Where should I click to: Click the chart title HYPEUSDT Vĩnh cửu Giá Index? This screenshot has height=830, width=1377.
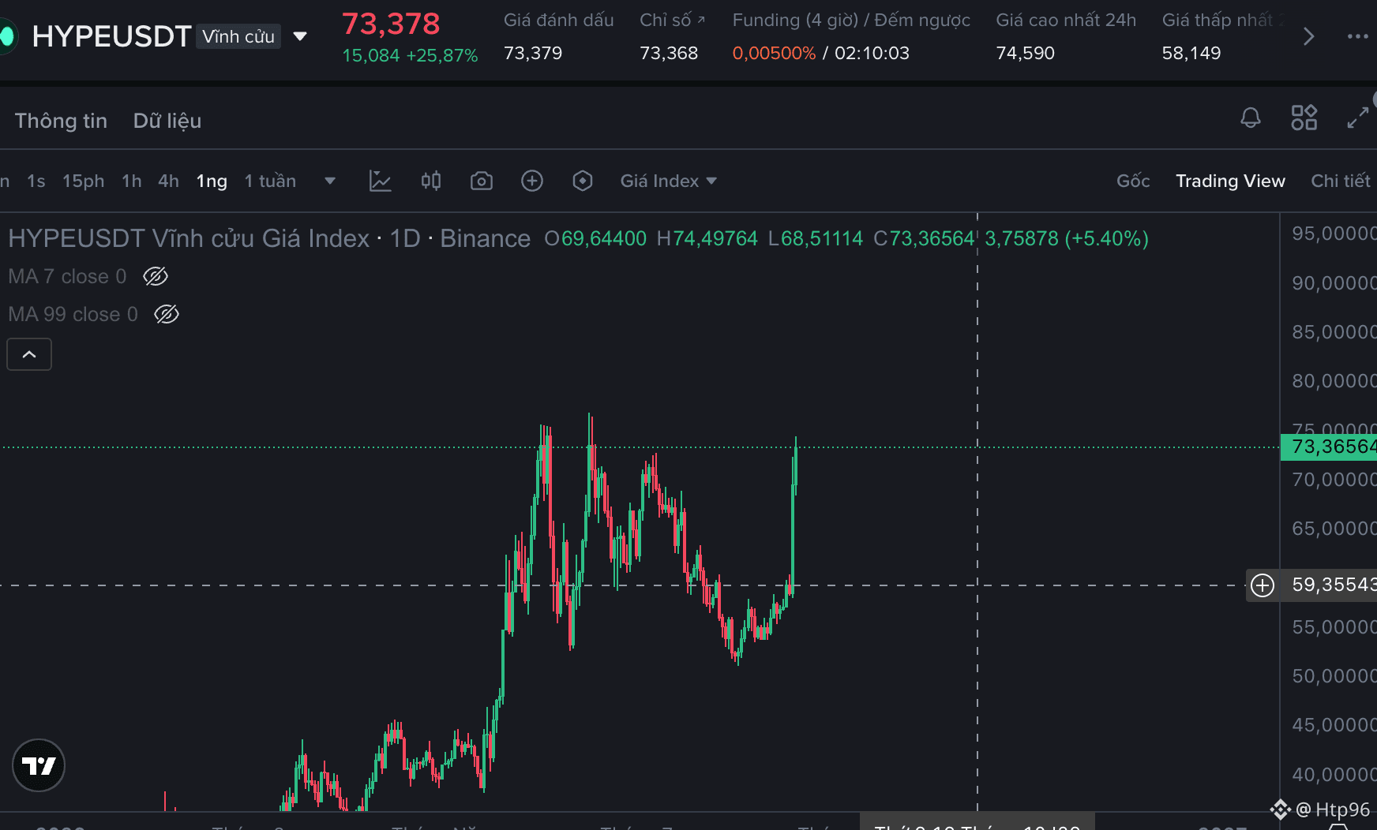pos(189,238)
